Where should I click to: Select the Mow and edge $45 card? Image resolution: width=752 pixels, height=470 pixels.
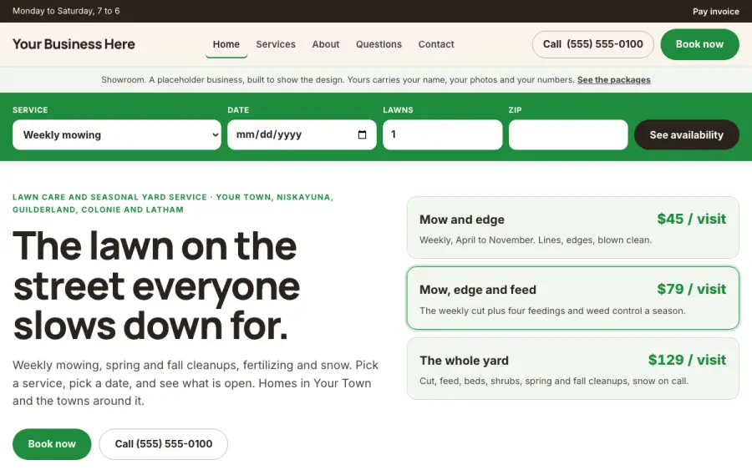(572, 228)
